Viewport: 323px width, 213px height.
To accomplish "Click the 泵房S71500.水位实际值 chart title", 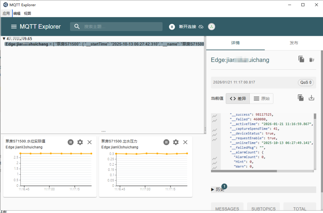I will point(25,141).
